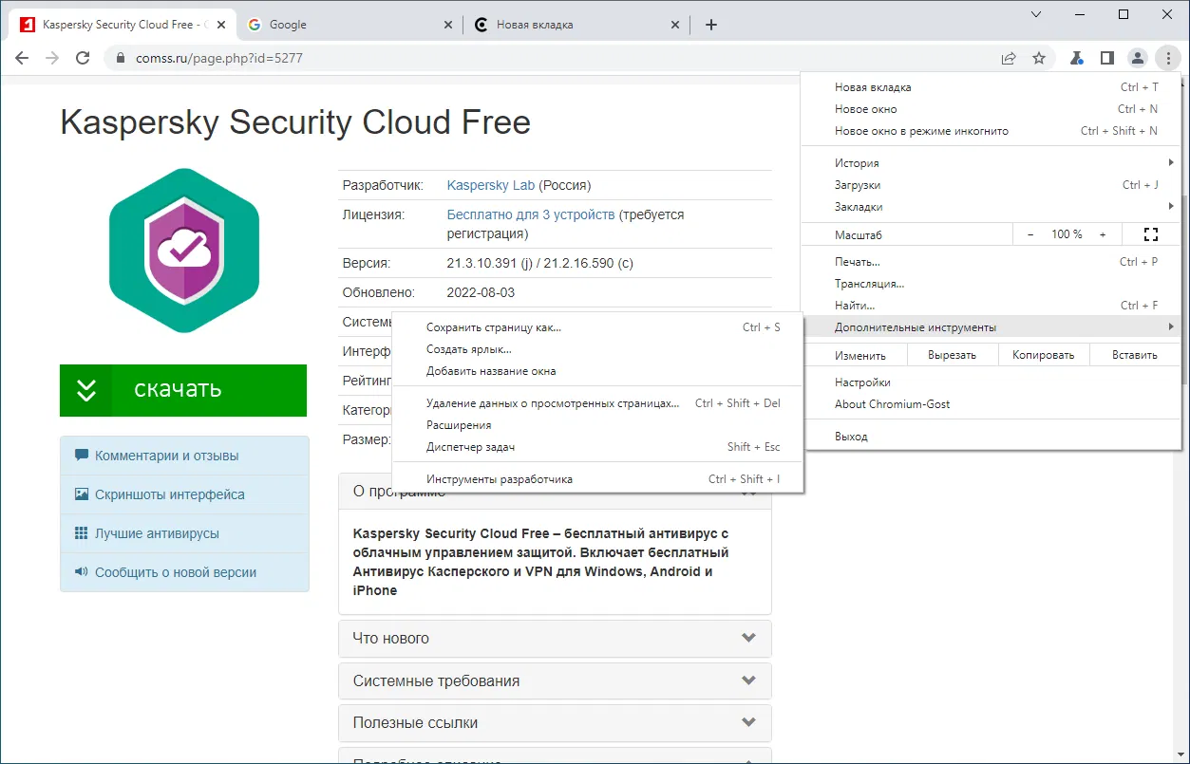This screenshot has height=764, width=1190.
Task: Choose "Инструменты разработчика" menu entry
Action: pos(500,479)
